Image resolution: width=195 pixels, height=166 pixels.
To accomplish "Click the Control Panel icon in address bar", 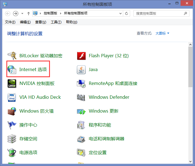I will [x=35, y=13].
